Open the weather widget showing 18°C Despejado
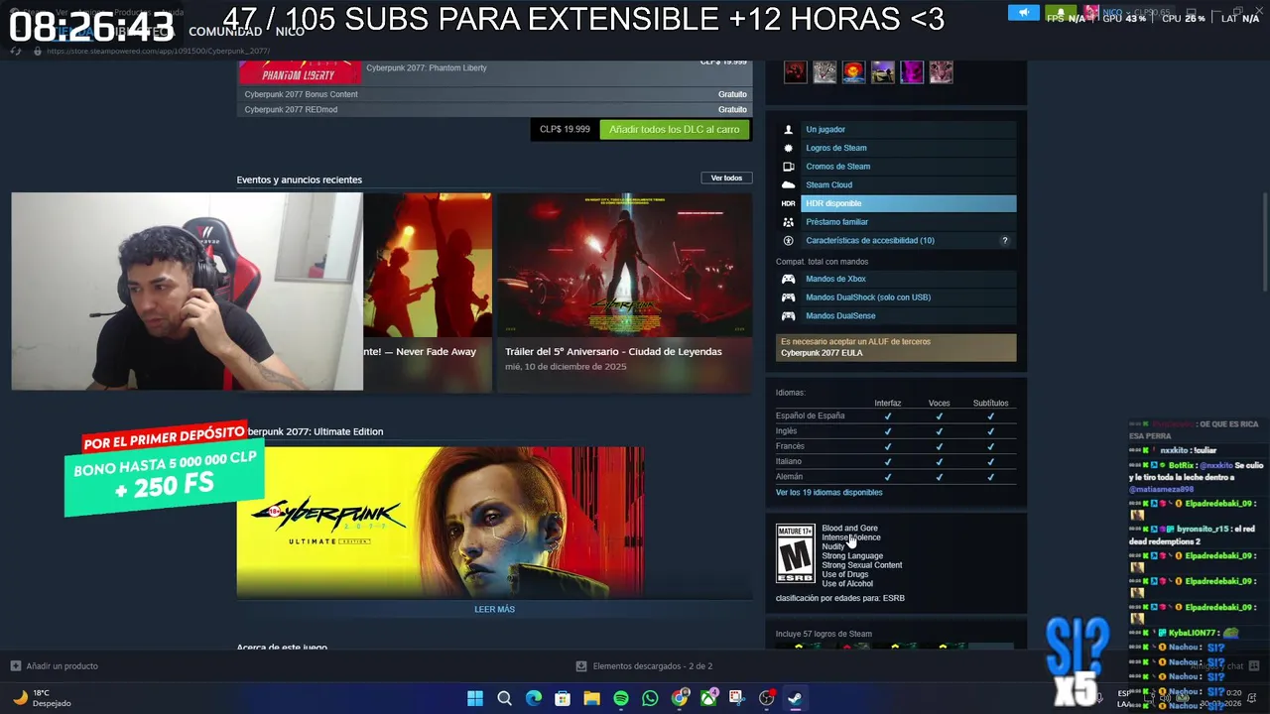Image resolution: width=1270 pixels, height=714 pixels. pos(42,698)
